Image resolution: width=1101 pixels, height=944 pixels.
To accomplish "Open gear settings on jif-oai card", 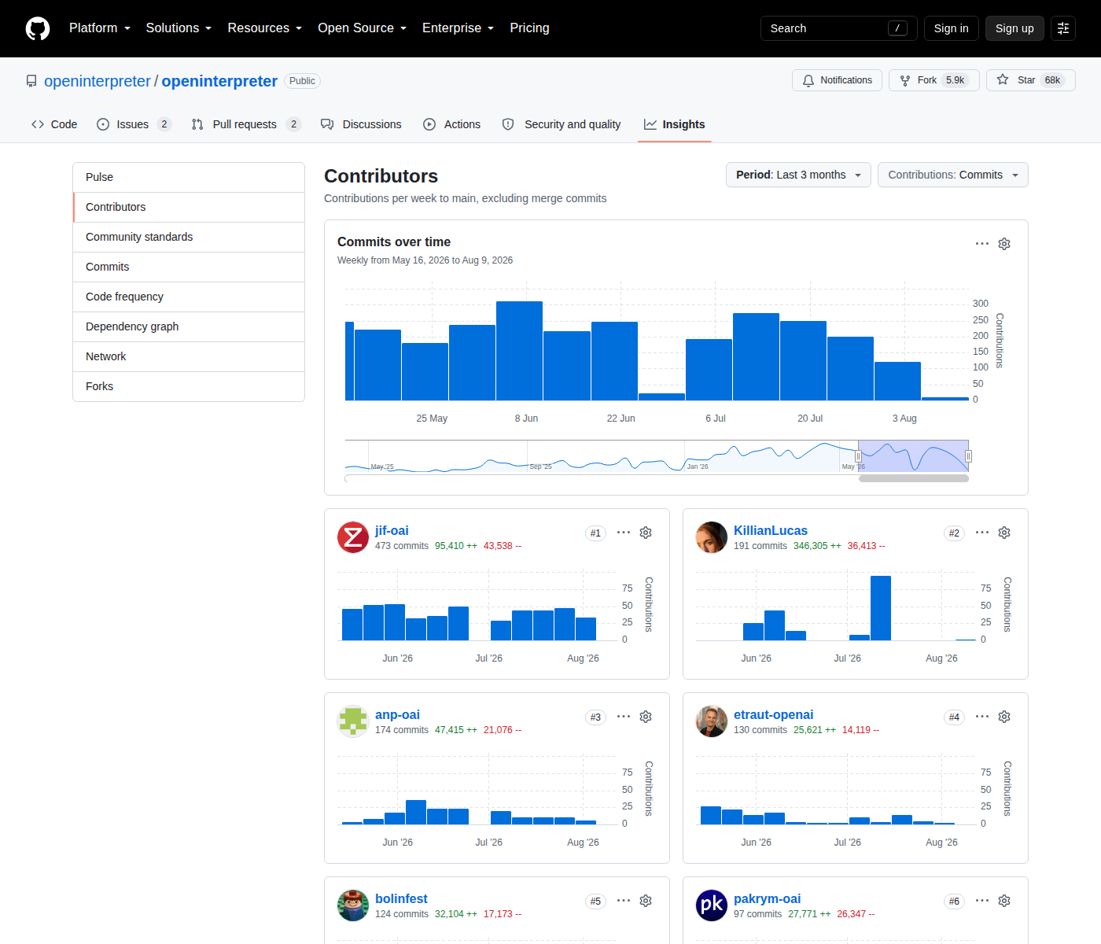I will click(646, 533).
